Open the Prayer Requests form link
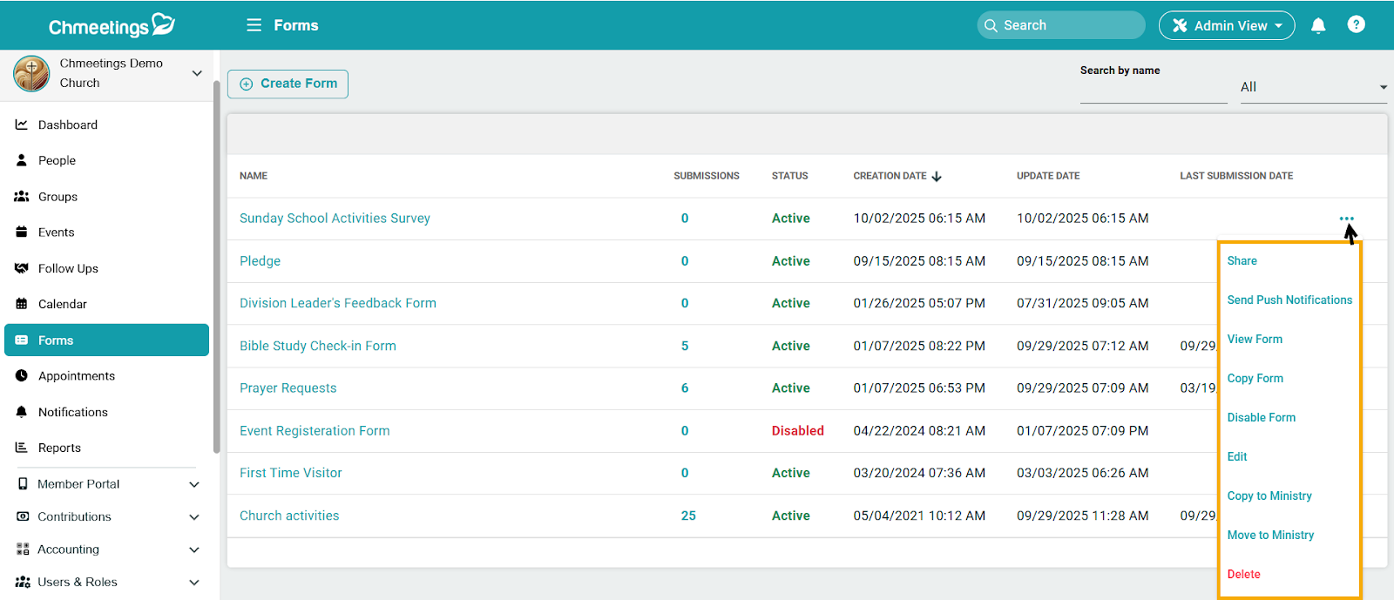Screen dimensions: 1394x600 [x=288, y=388]
